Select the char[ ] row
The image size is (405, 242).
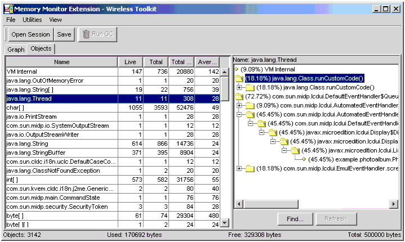pos(113,107)
